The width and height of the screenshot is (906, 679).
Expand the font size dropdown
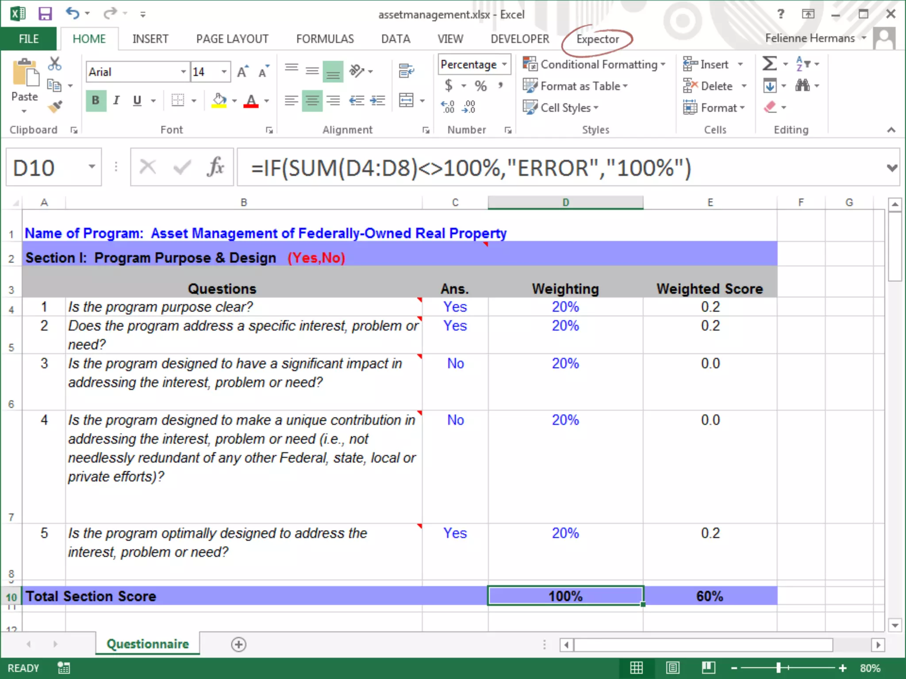(224, 72)
